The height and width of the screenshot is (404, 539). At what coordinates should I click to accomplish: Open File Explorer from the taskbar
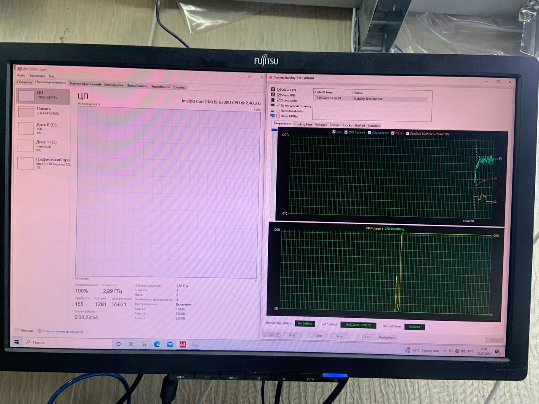144,344
